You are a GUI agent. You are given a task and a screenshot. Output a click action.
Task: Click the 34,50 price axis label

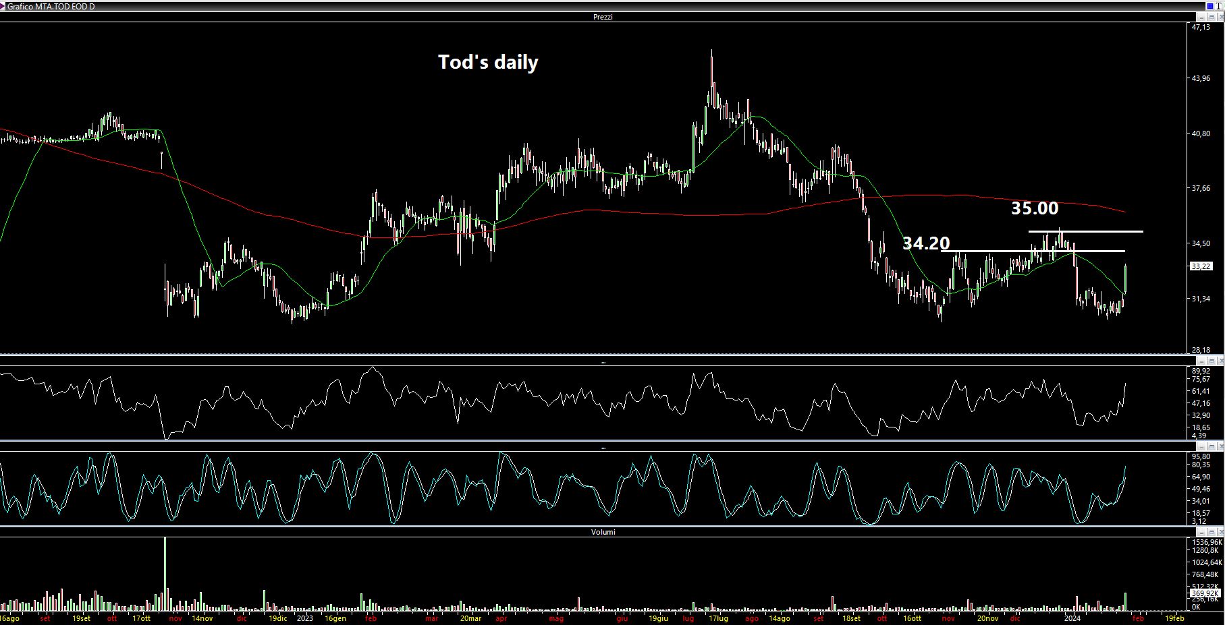click(1201, 243)
